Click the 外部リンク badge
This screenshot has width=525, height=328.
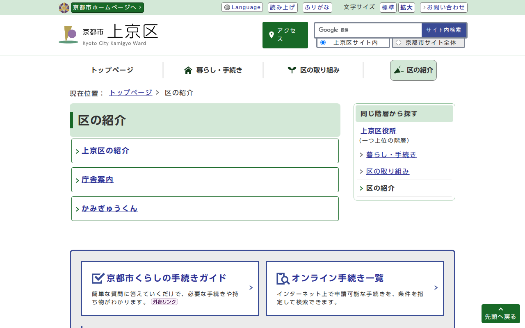coord(164,302)
